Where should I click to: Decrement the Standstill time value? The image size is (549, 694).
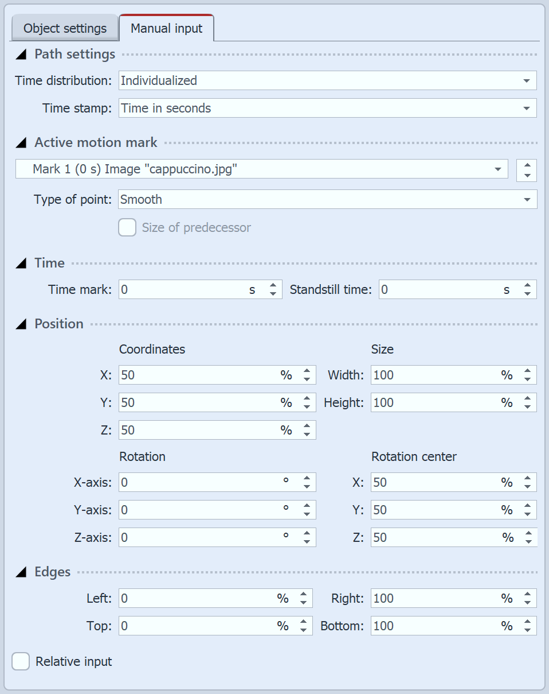(x=528, y=293)
